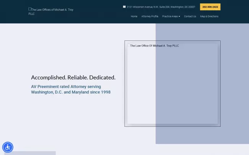This screenshot has width=249, height=155.
Task: Select the Practice Areas menu label
Action: [x=170, y=16]
